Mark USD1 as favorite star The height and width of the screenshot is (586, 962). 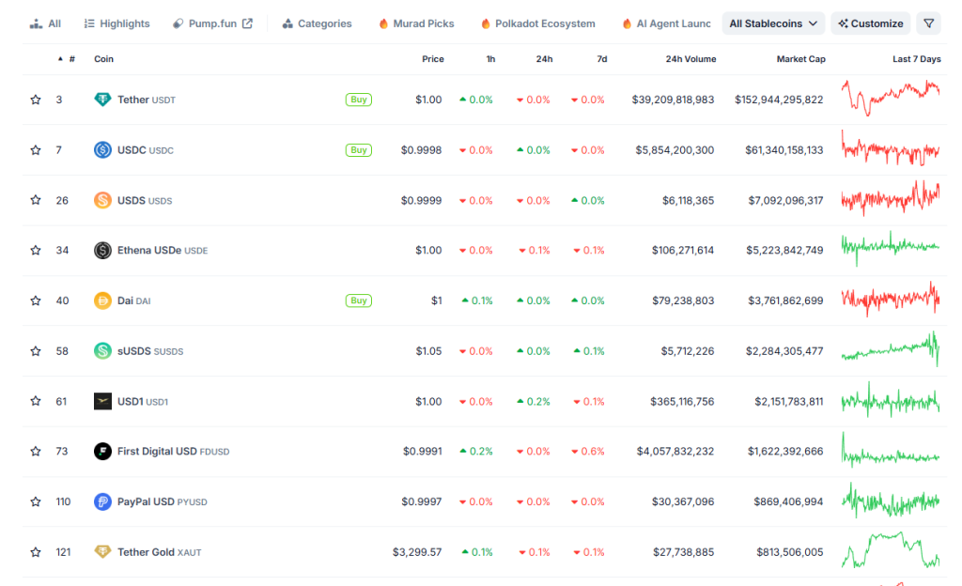[36, 401]
